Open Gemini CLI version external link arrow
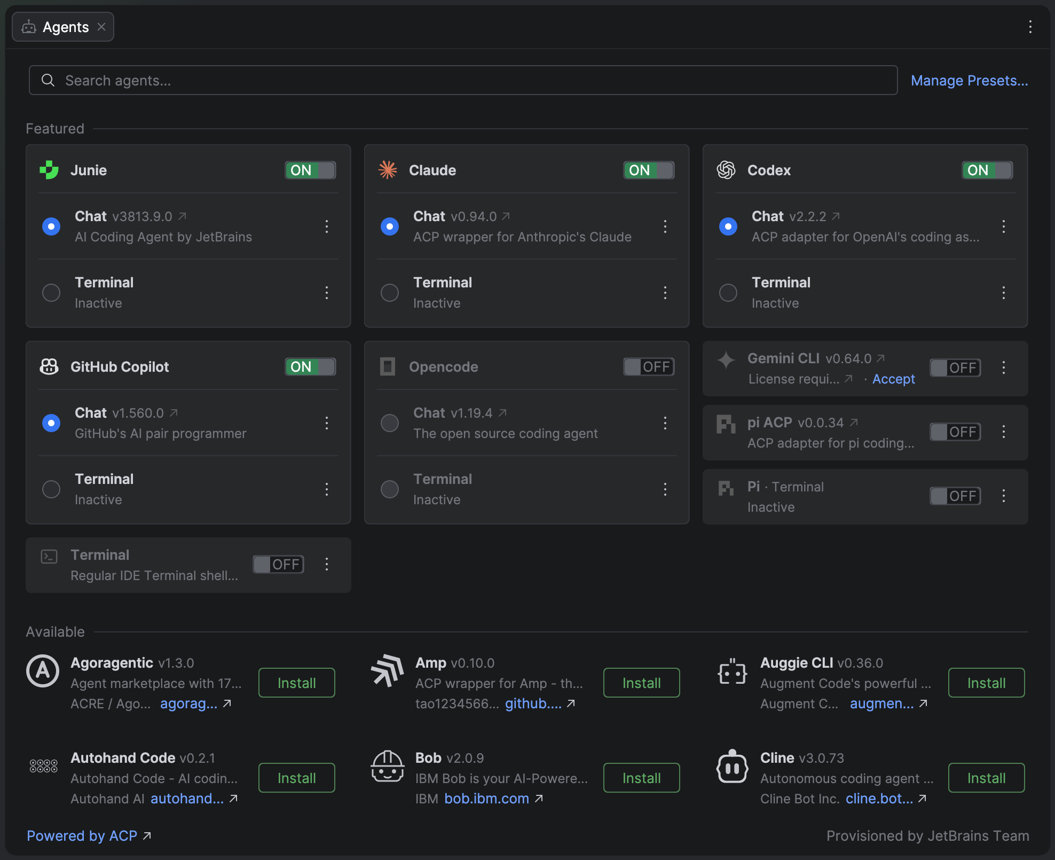This screenshot has width=1055, height=860. tap(881, 358)
